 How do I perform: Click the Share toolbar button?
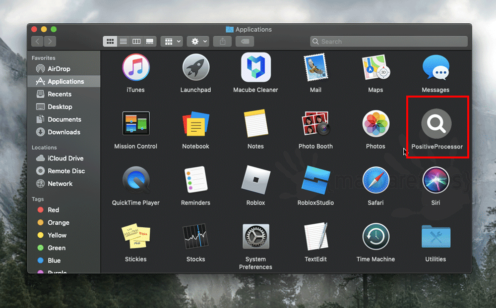tap(222, 42)
